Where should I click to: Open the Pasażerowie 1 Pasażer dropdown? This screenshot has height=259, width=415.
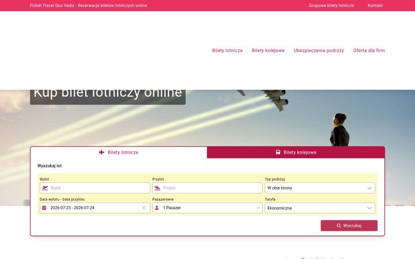207,208
